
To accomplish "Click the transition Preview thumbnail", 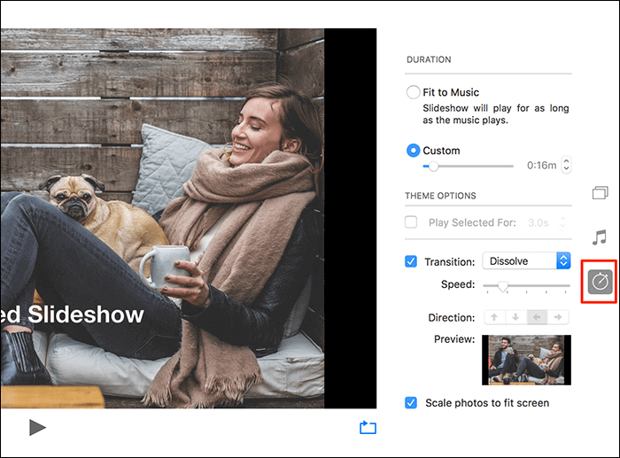I will click(x=526, y=360).
